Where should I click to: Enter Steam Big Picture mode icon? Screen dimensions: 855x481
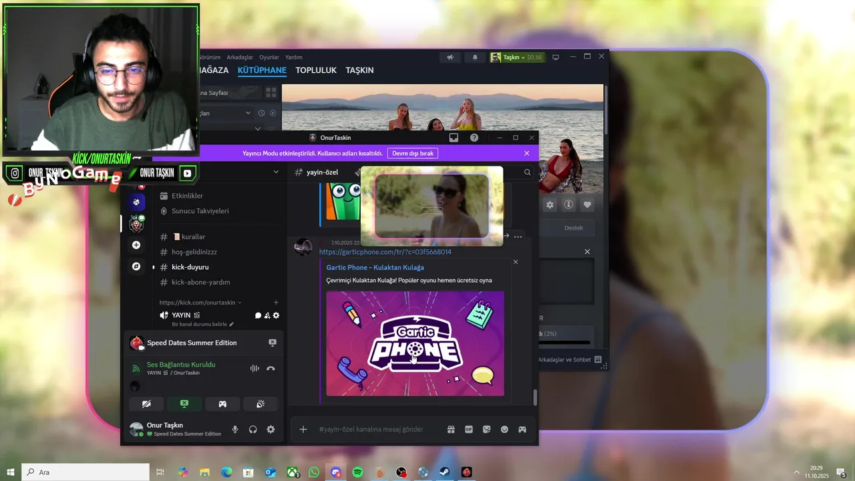point(555,57)
